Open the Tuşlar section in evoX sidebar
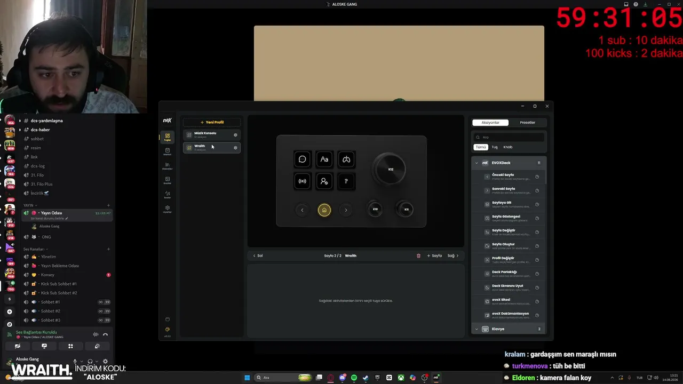Screen dimensions: 683x384 click(x=168, y=137)
